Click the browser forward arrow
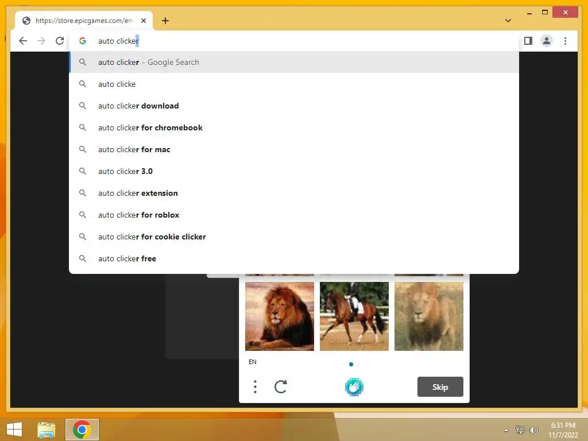This screenshot has height=441, width=588. (x=41, y=41)
